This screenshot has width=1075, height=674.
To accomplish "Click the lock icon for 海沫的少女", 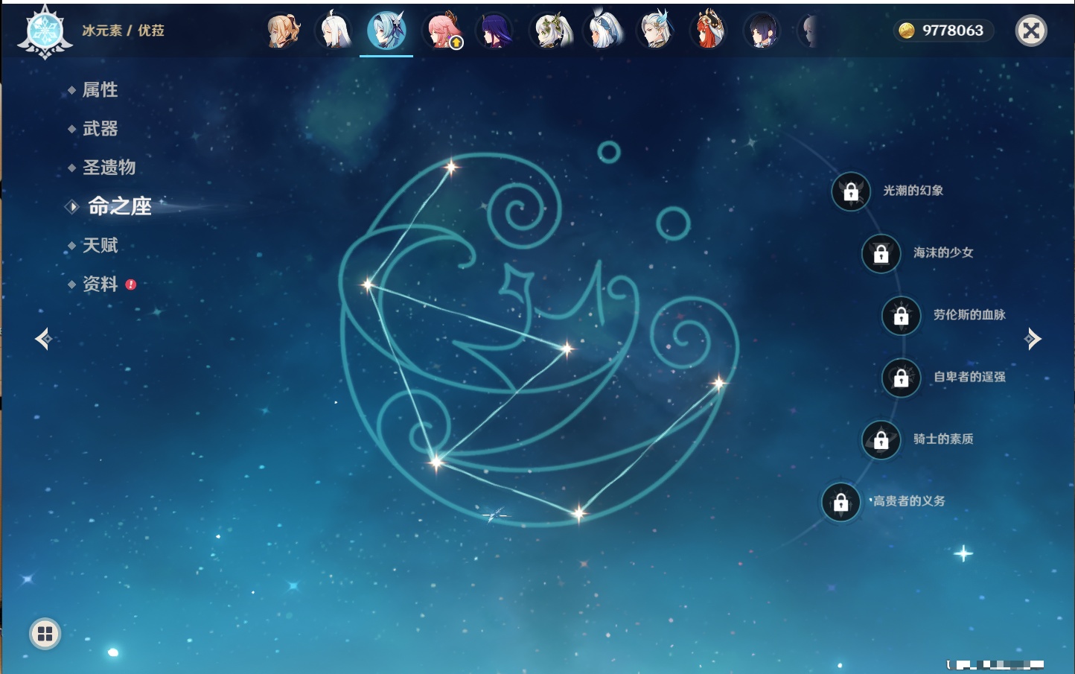I will (881, 253).
